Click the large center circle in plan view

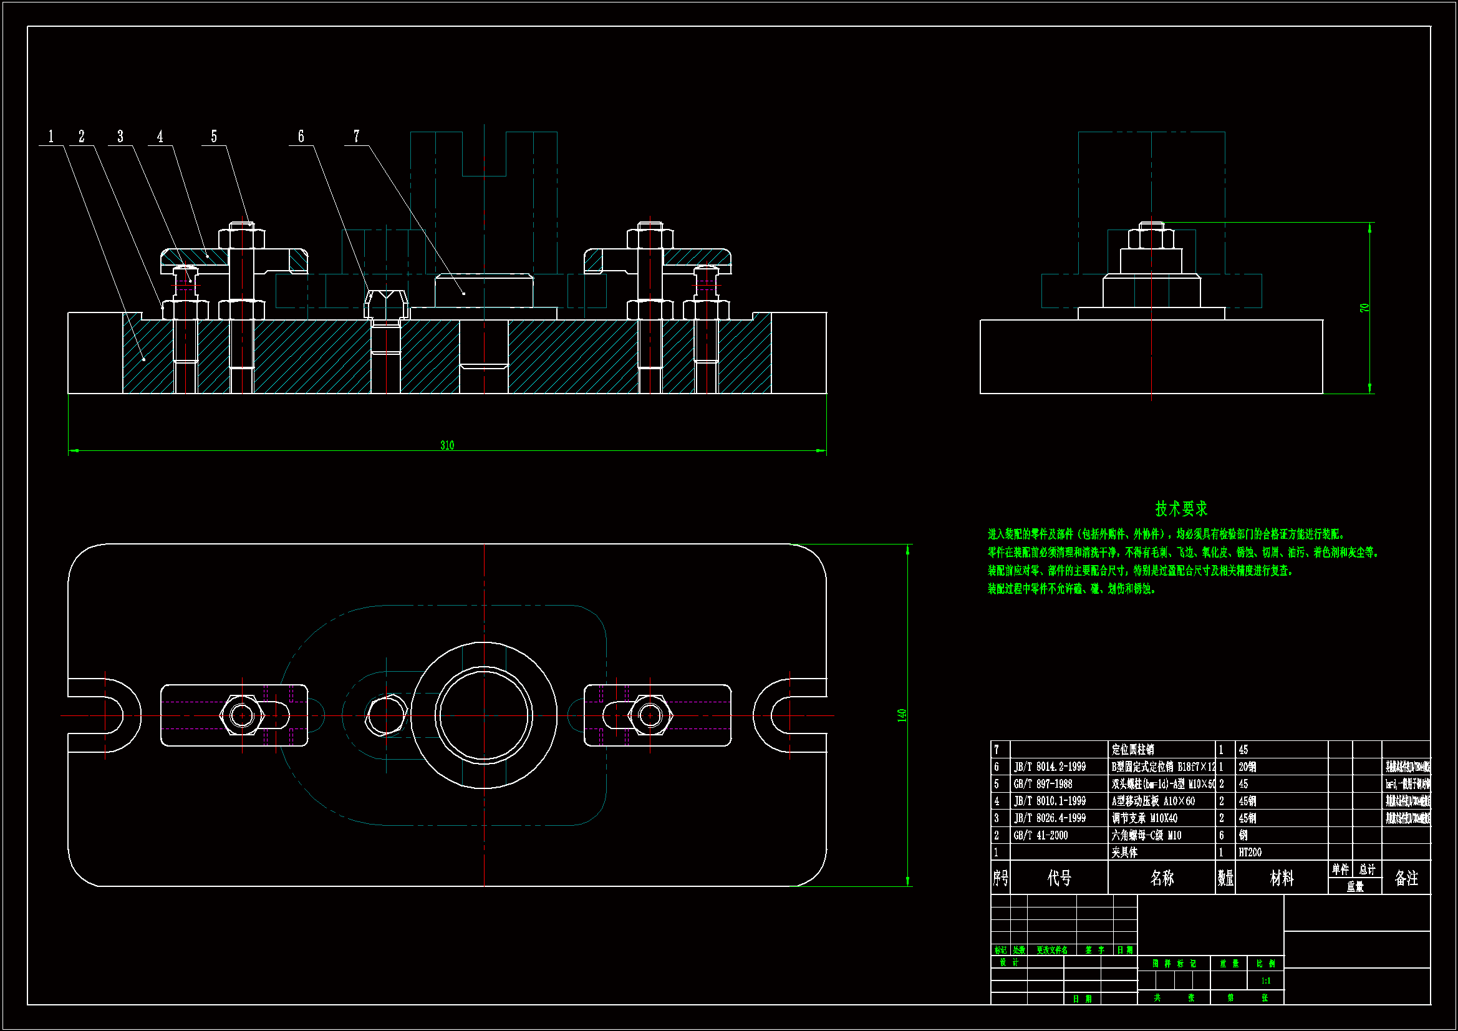click(485, 715)
